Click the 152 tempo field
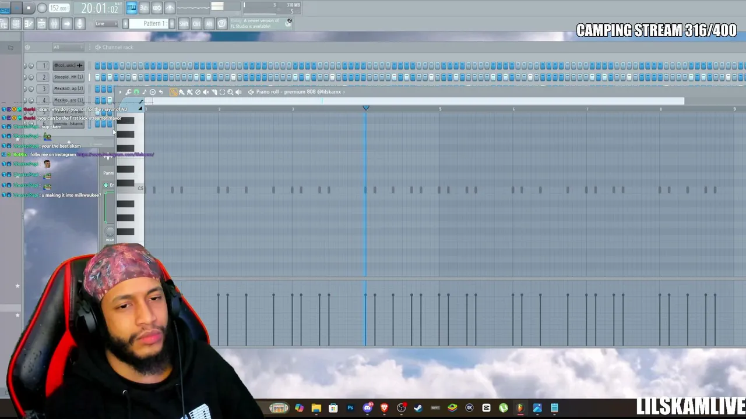The width and height of the screenshot is (746, 419). point(58,8)
